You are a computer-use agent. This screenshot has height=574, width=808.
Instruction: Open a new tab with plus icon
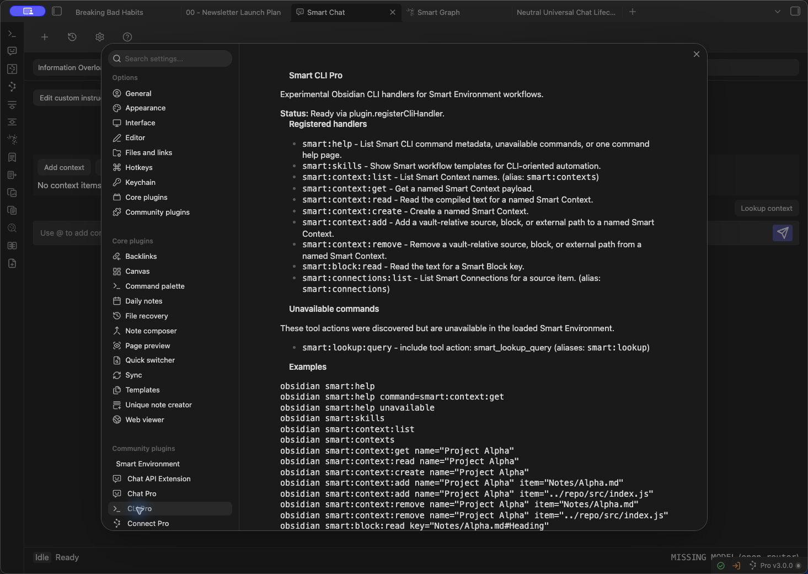click(x=633, y=12)
